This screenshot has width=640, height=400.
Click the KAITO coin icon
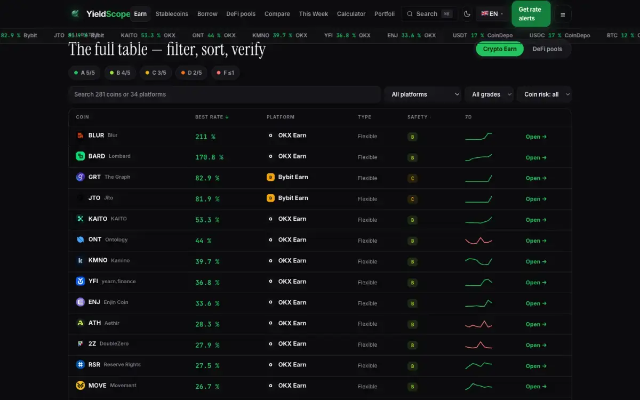tap(81, 219)
